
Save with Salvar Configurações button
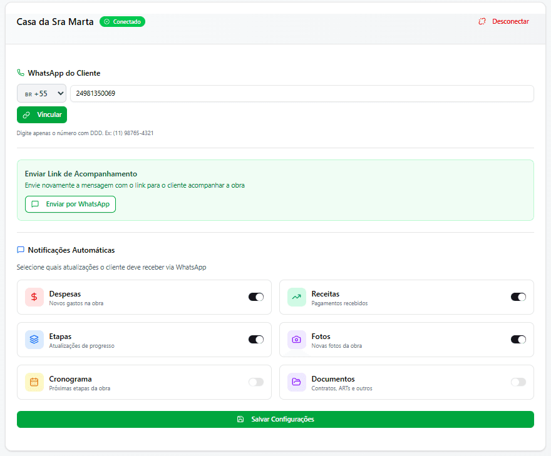point(275,419)
